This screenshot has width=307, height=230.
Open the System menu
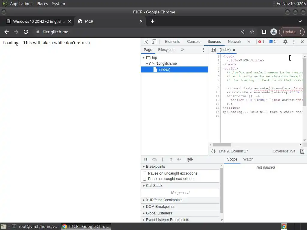coord(58,4)
